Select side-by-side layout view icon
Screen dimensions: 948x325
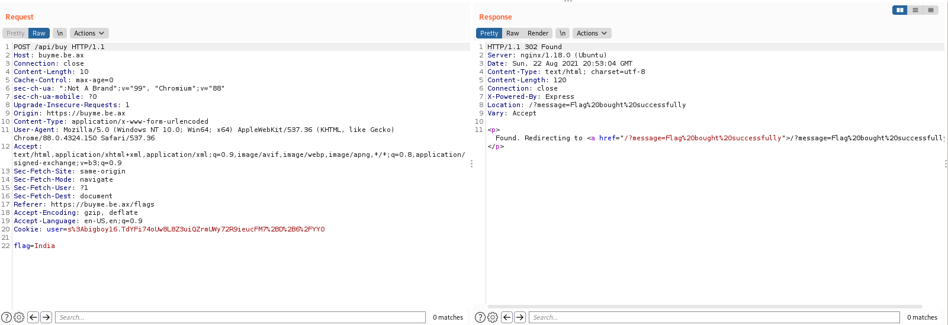900,10
